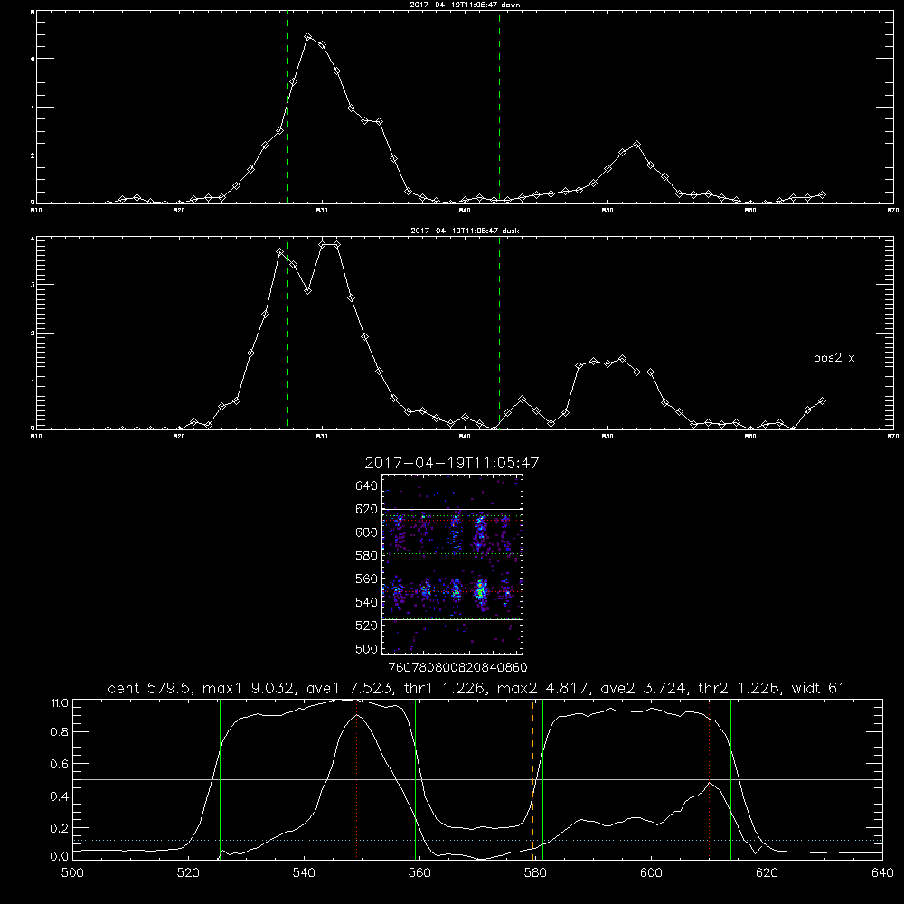
Task: Click the timestamp title above the color image
Action: click(452, 463)
